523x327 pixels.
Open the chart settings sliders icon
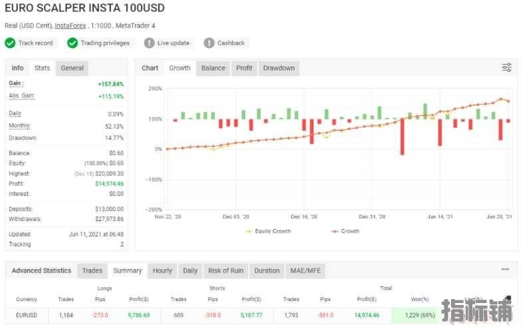[506, 67]
